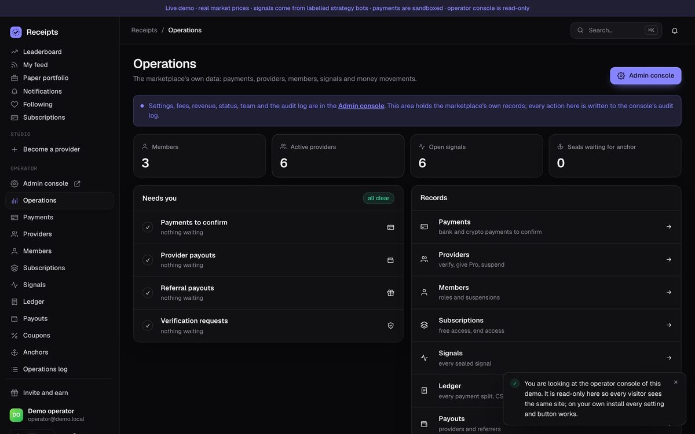Open notifications bell icon in header
The width and height of the screenshot is (695, 434).
click(x=675, y=31)
